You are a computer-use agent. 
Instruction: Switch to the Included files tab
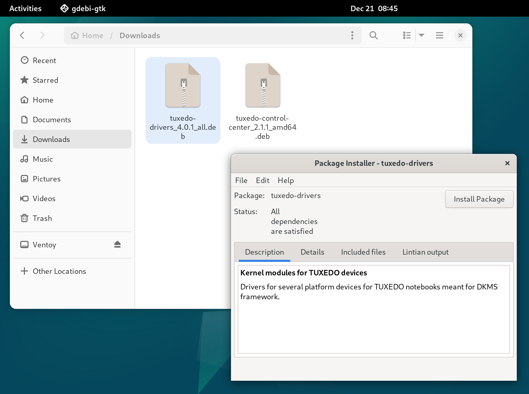point(363,252)
